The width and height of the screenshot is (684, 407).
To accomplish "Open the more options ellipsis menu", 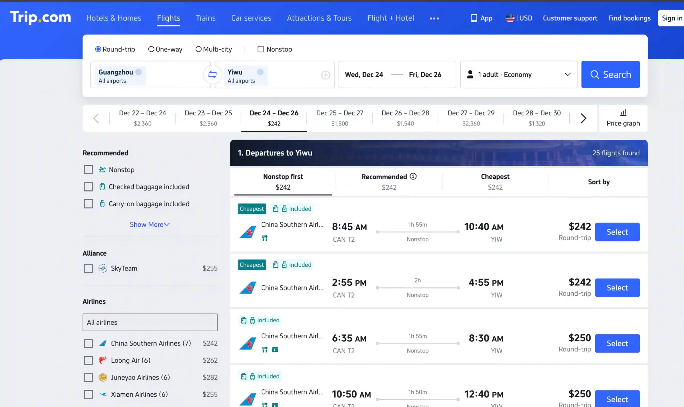I will 434,18.
